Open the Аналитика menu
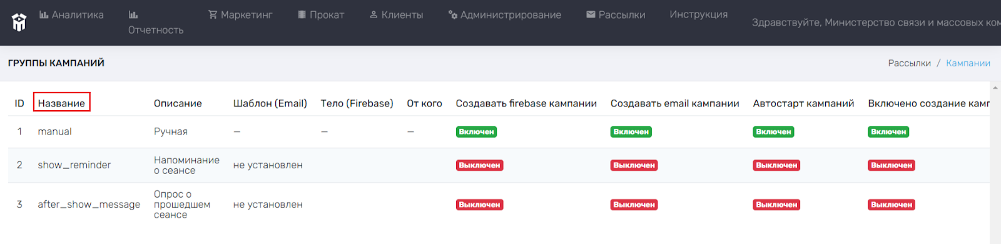Screen dimensions: 1001x244 click(71, 14)
